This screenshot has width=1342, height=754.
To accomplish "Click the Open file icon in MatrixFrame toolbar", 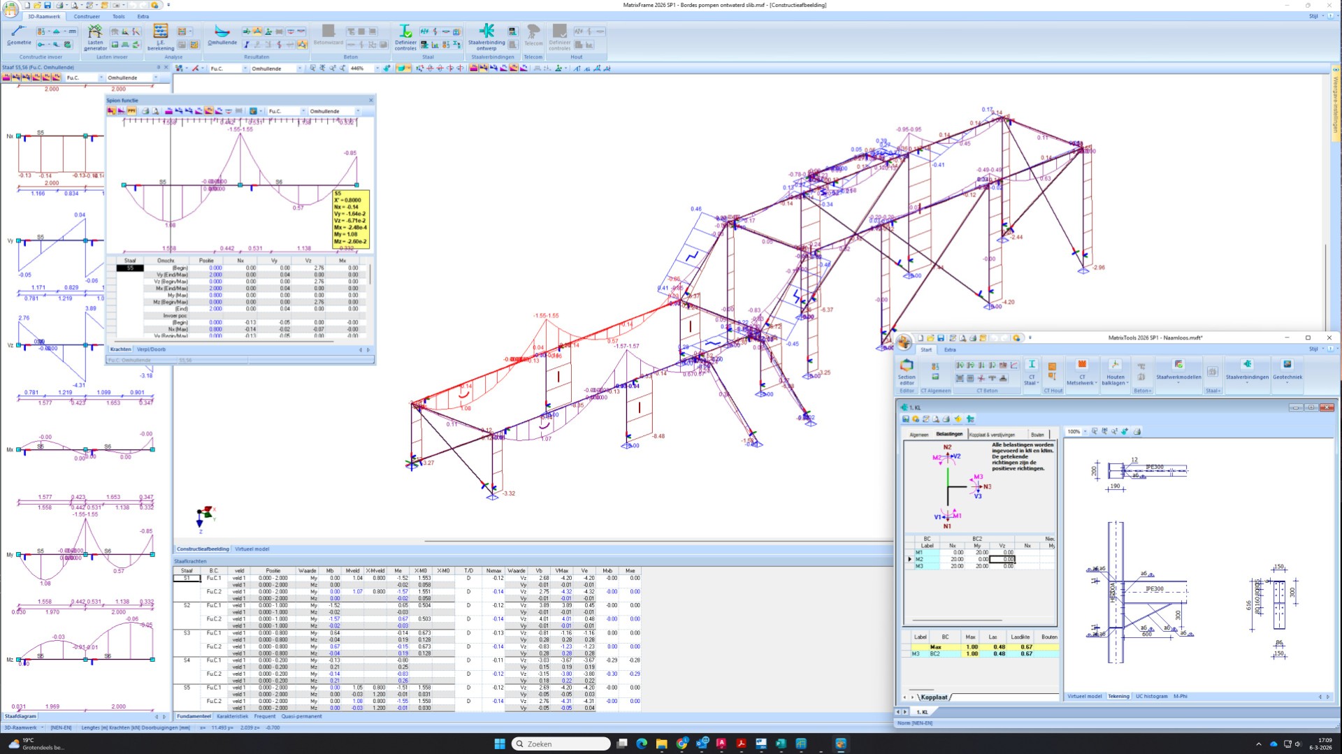I will tap(37, 5).
